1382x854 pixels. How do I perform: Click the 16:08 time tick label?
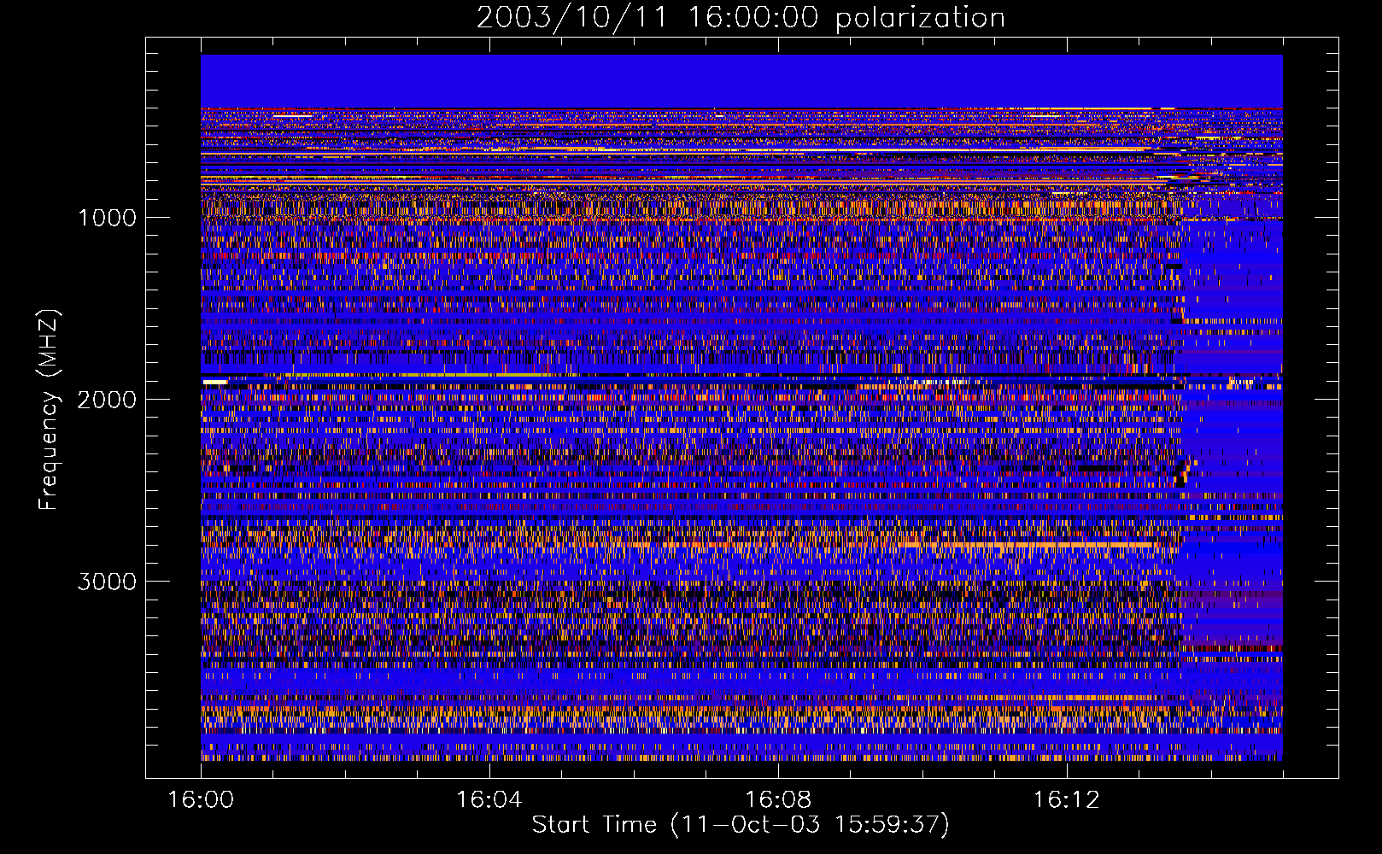[778, 799]
